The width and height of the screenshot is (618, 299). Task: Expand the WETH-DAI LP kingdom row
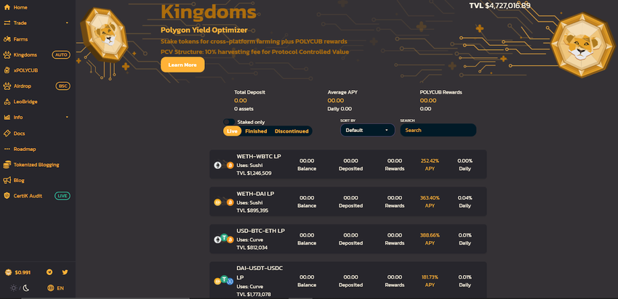[x=348, y=202]
